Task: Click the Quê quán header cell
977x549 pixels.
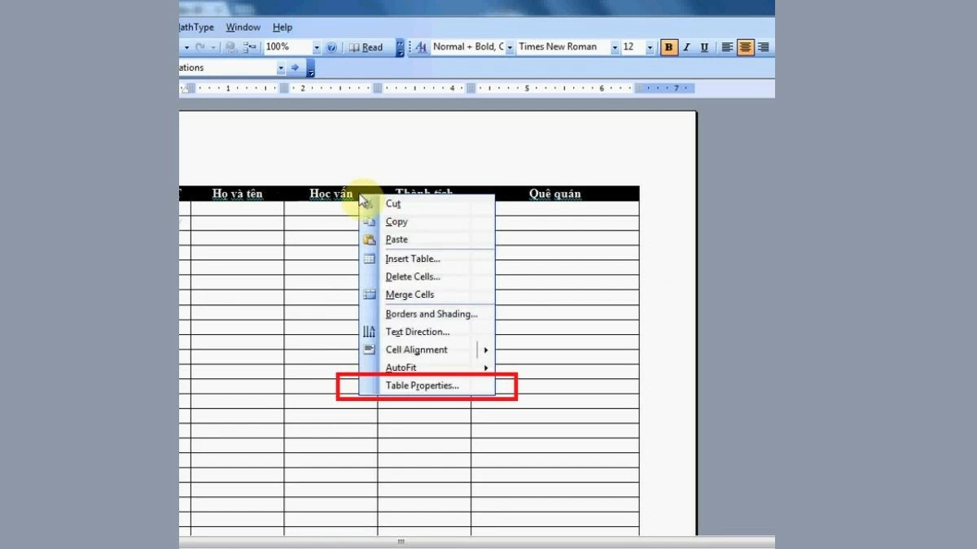Action: tap(554, 194)
